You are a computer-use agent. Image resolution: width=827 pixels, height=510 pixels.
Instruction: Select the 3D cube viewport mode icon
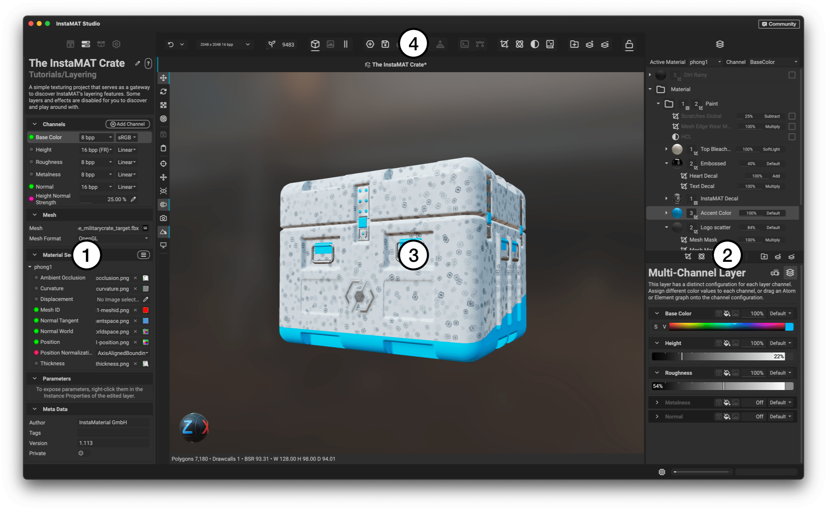tap(315, 44)
